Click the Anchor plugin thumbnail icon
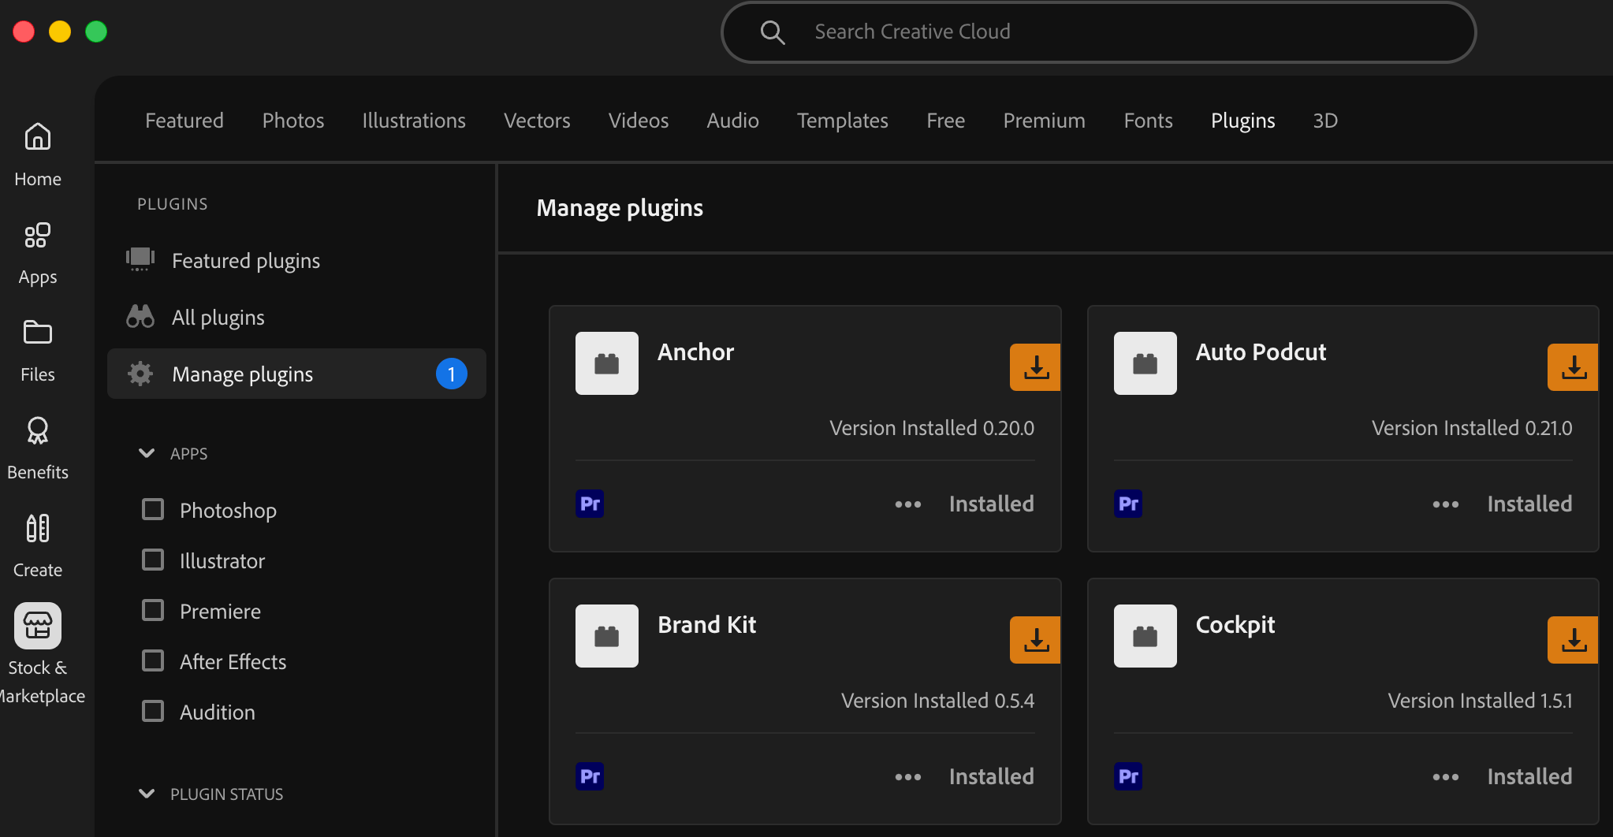 pyautogui.click(x=607, y=363)
